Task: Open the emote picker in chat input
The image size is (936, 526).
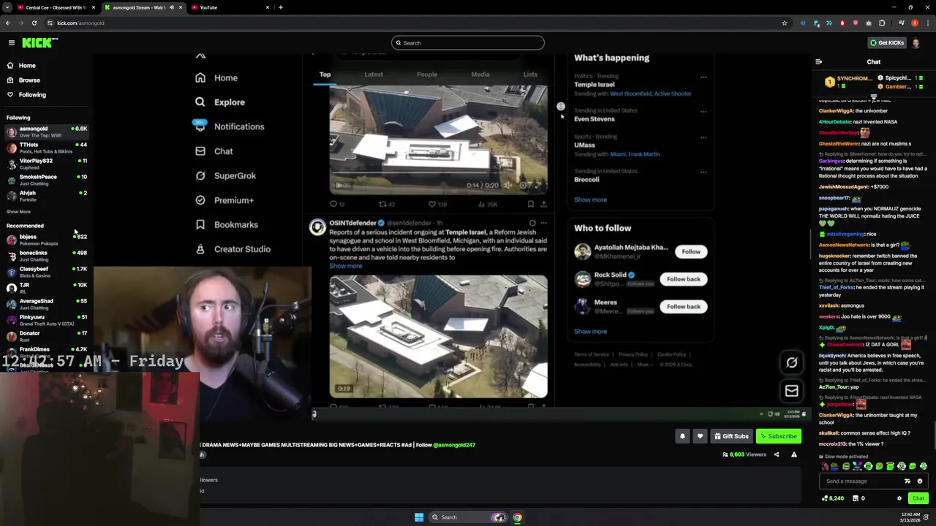Action: (x=920, y=481)
